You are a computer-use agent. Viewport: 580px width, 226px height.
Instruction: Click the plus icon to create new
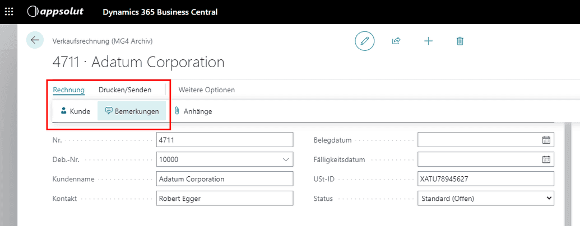tap(428, 41)
